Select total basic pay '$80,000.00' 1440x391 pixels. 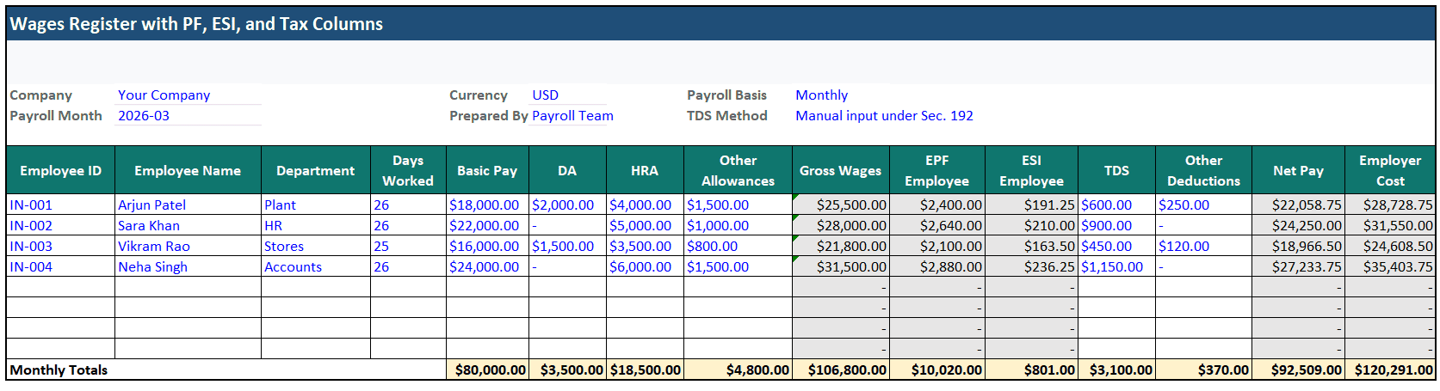pos(487,370)
